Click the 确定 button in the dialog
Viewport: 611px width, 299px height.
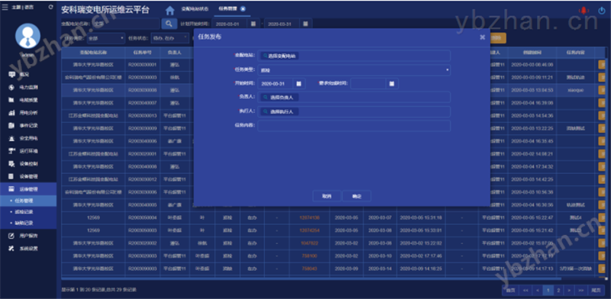pos(357,196)
